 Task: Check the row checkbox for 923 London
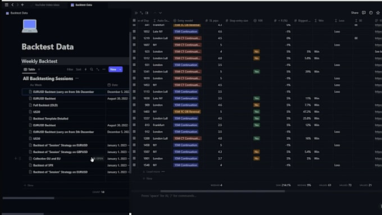click(x=134, y=52)
